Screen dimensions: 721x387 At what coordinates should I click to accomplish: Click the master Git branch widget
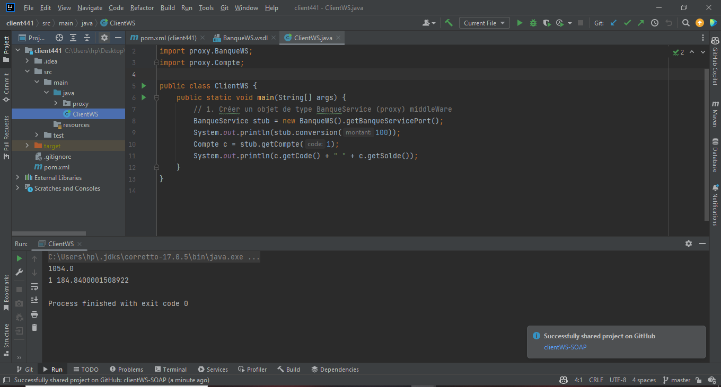click(x=676, y=380)
